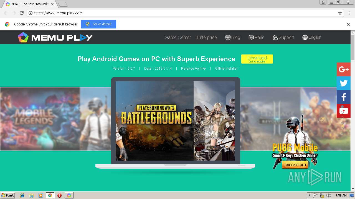The height and width of the screenshot is (199, 355).
Task: Click the Date 2019.01.14 text
Action: [x=158, y=69]
